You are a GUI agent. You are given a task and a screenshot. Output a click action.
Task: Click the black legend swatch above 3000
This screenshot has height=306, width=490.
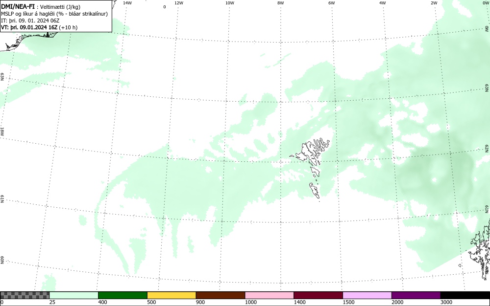[465, 295]
